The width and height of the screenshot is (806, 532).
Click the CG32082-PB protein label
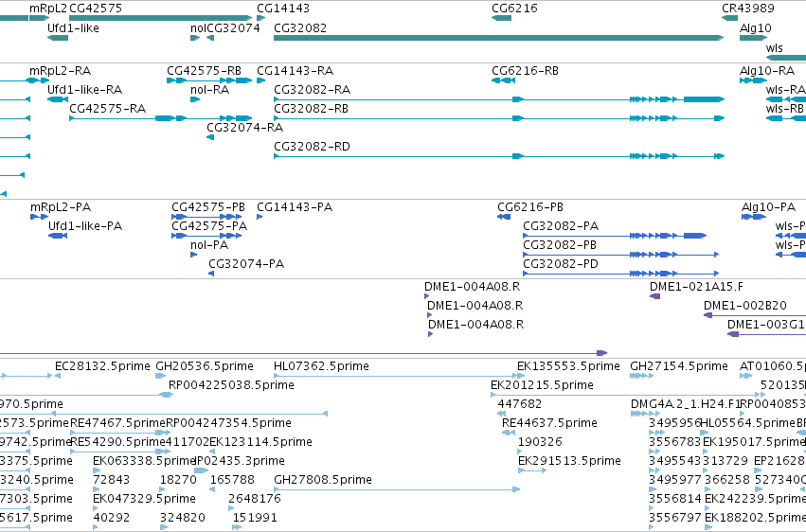click(x=560, y=245)
